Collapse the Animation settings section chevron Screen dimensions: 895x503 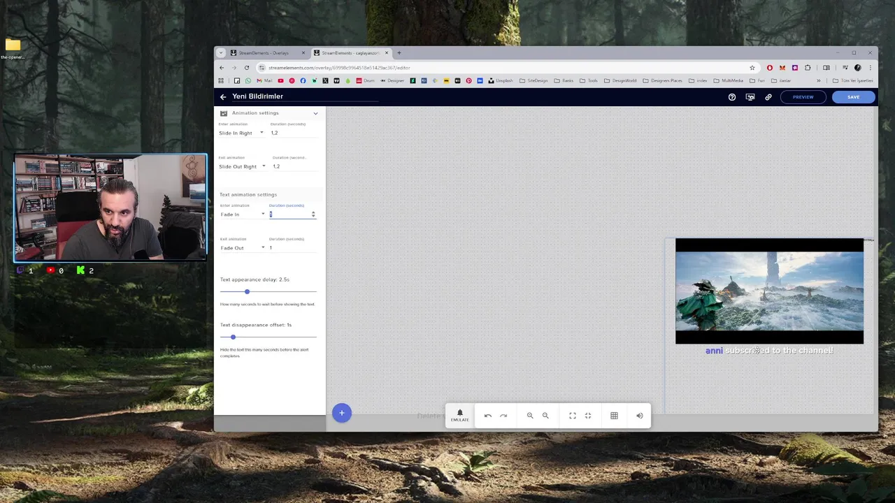[315, 113]
